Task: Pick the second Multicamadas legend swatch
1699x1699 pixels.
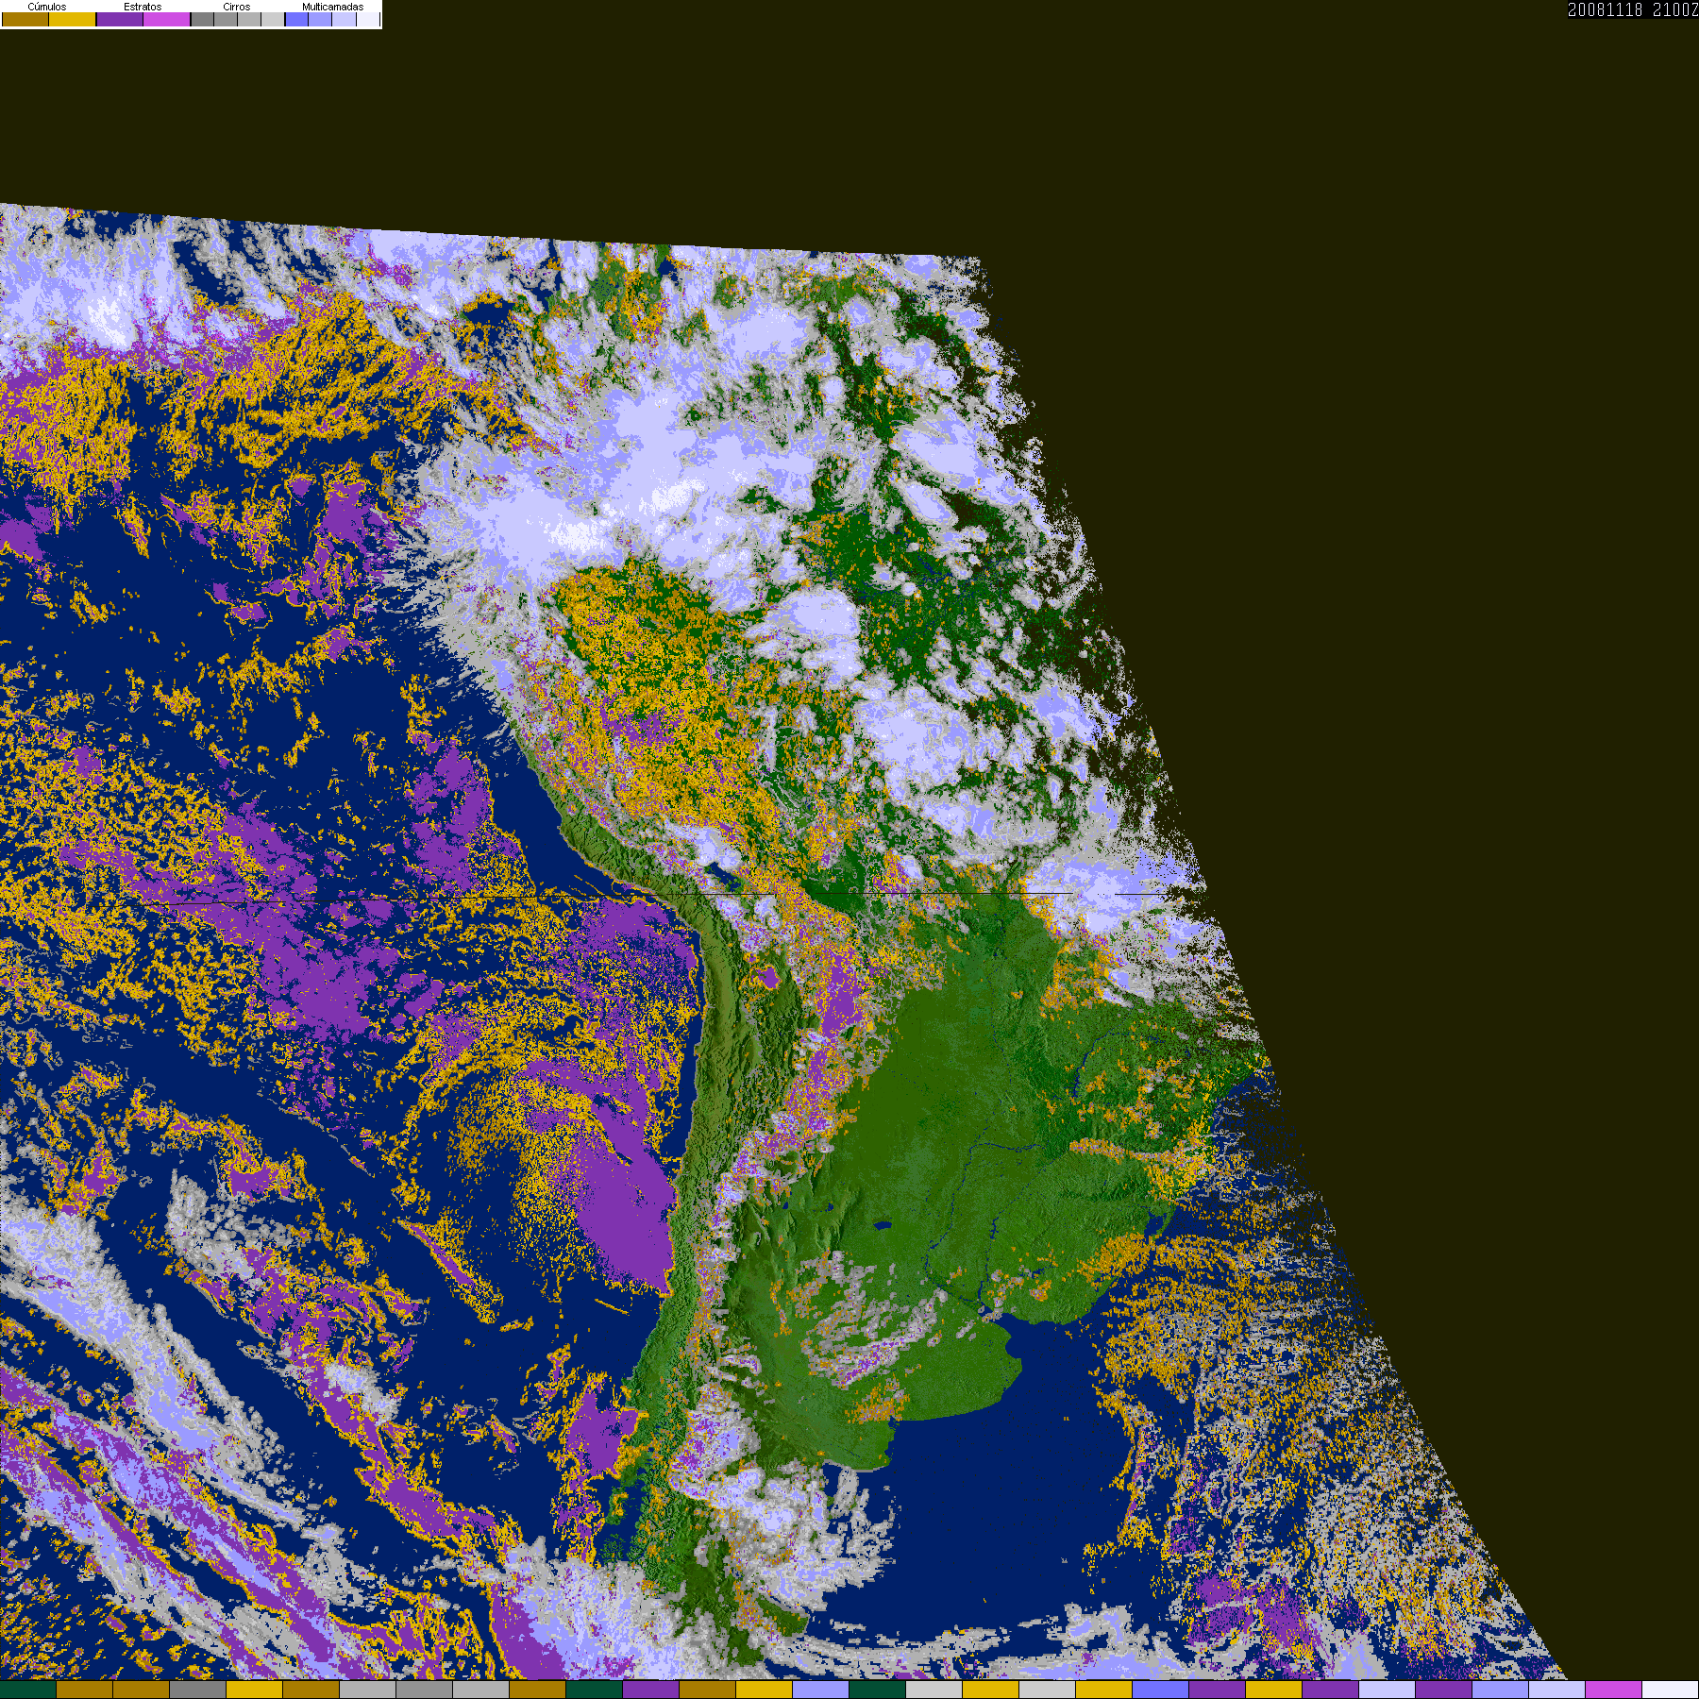Action: click(x=320, y=20)
